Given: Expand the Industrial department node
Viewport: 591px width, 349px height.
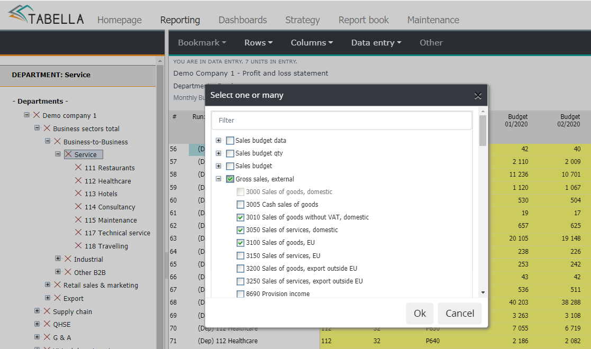Looking at the screenshot, I should [58, 258].
